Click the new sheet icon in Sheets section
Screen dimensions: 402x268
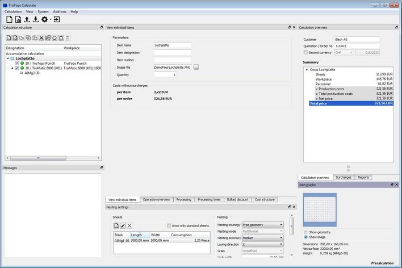pyautogui.click(x=116, y=225)
